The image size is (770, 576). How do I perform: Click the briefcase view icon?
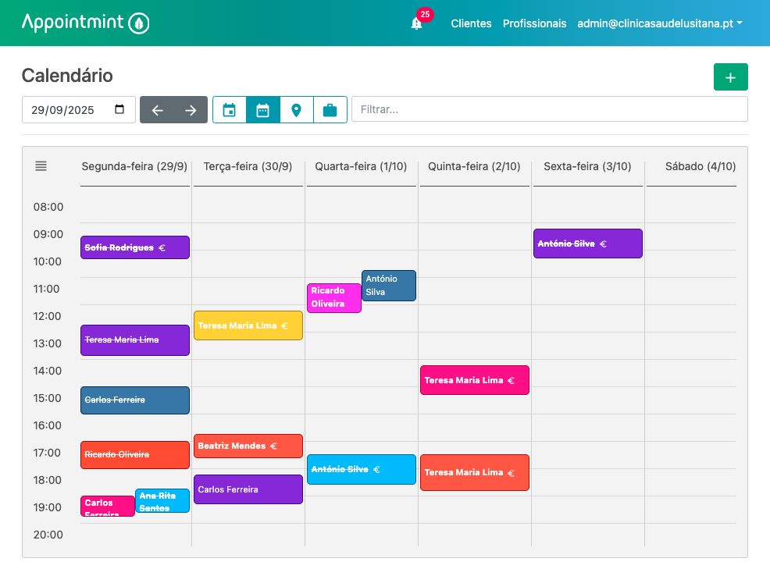[x=329, y=109]
